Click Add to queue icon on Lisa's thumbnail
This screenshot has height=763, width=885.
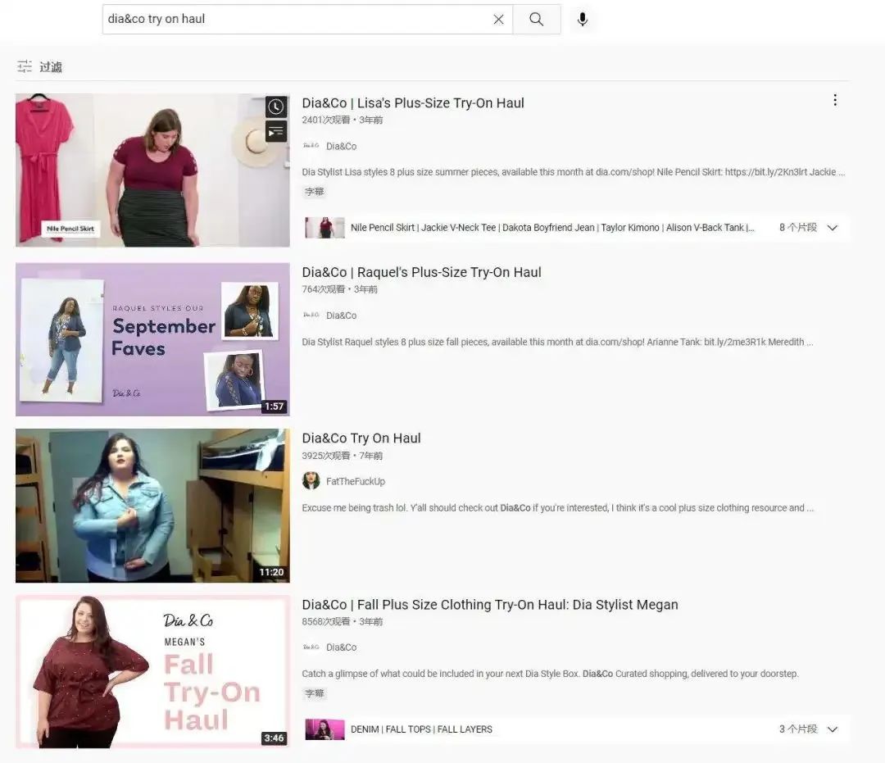tap(276, 131)
